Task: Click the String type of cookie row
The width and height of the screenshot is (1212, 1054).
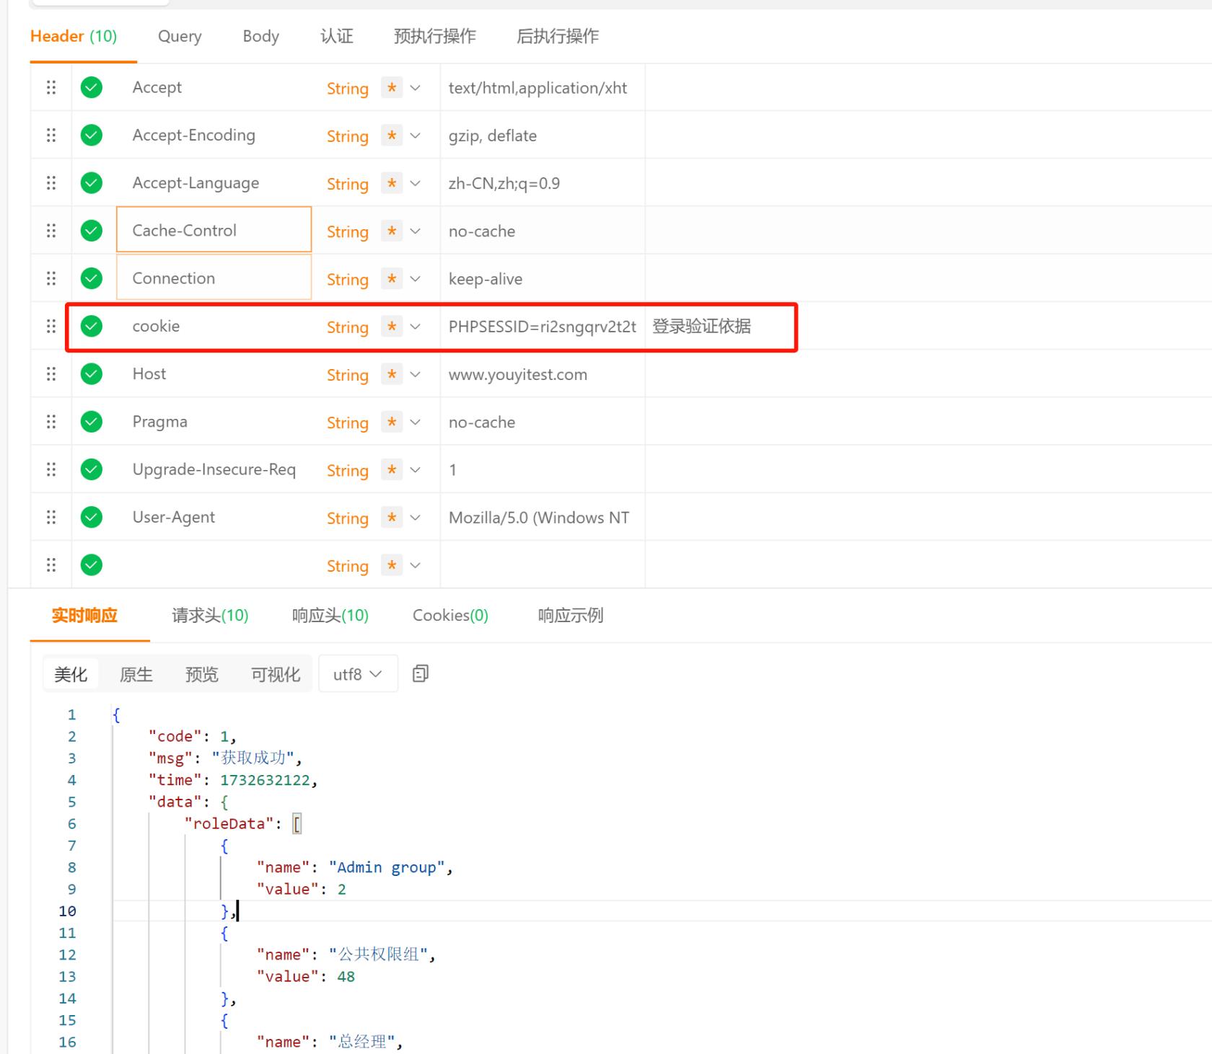Action: point(348,327)
